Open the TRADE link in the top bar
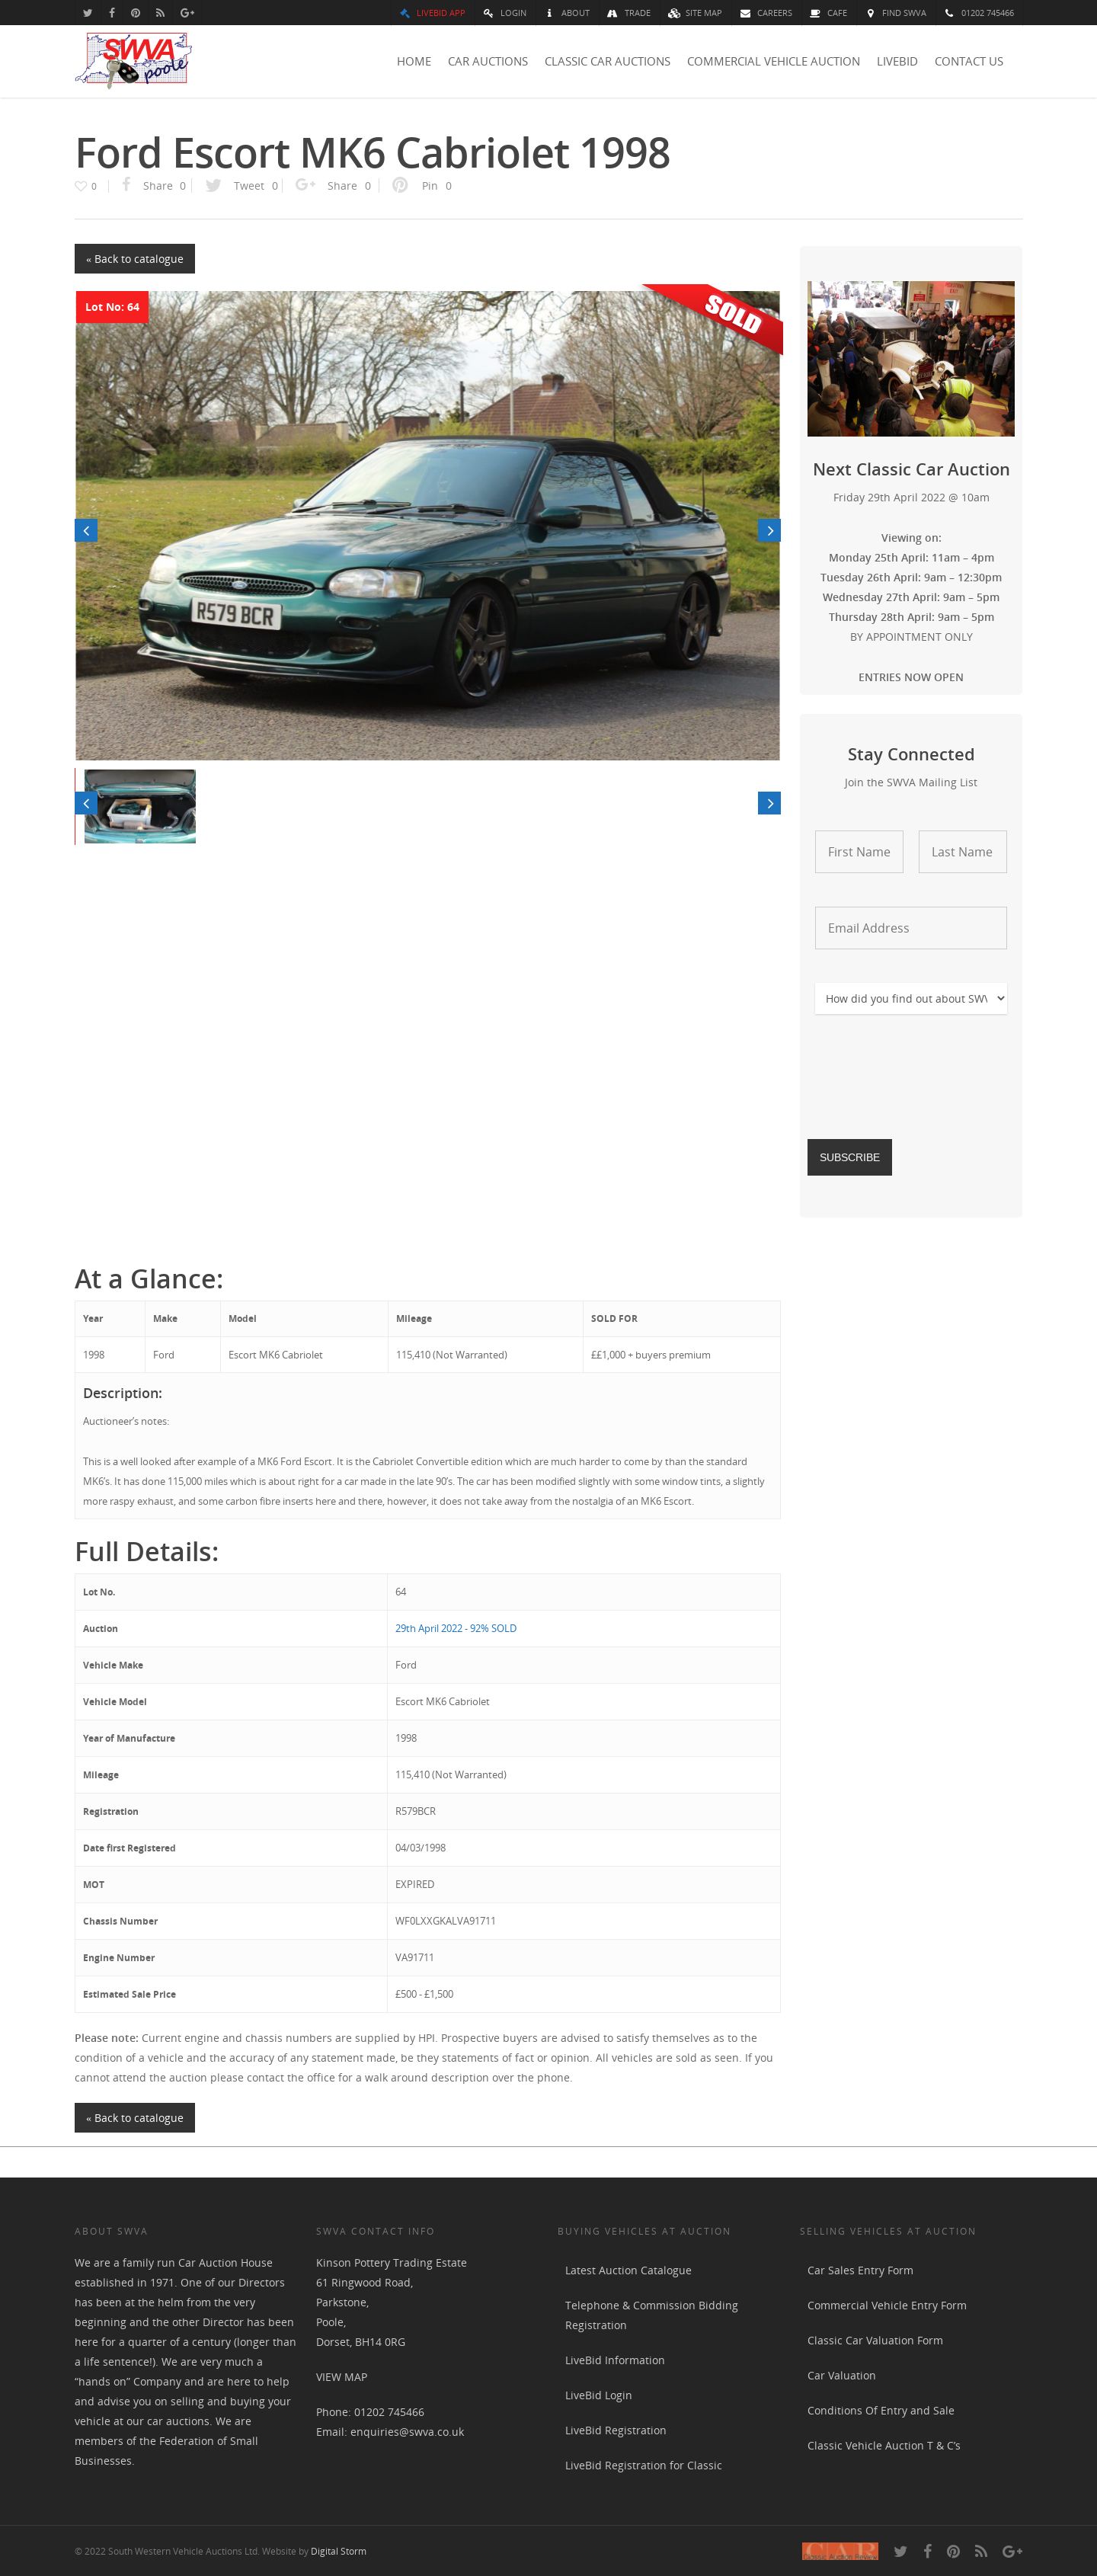The image size is (1097, 2576). tap(629, 13)
